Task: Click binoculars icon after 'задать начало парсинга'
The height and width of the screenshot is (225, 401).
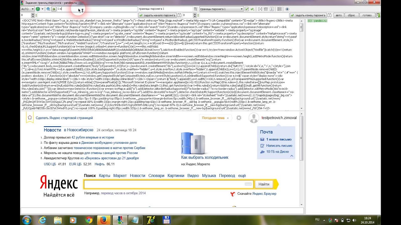Action: point(179,15)
